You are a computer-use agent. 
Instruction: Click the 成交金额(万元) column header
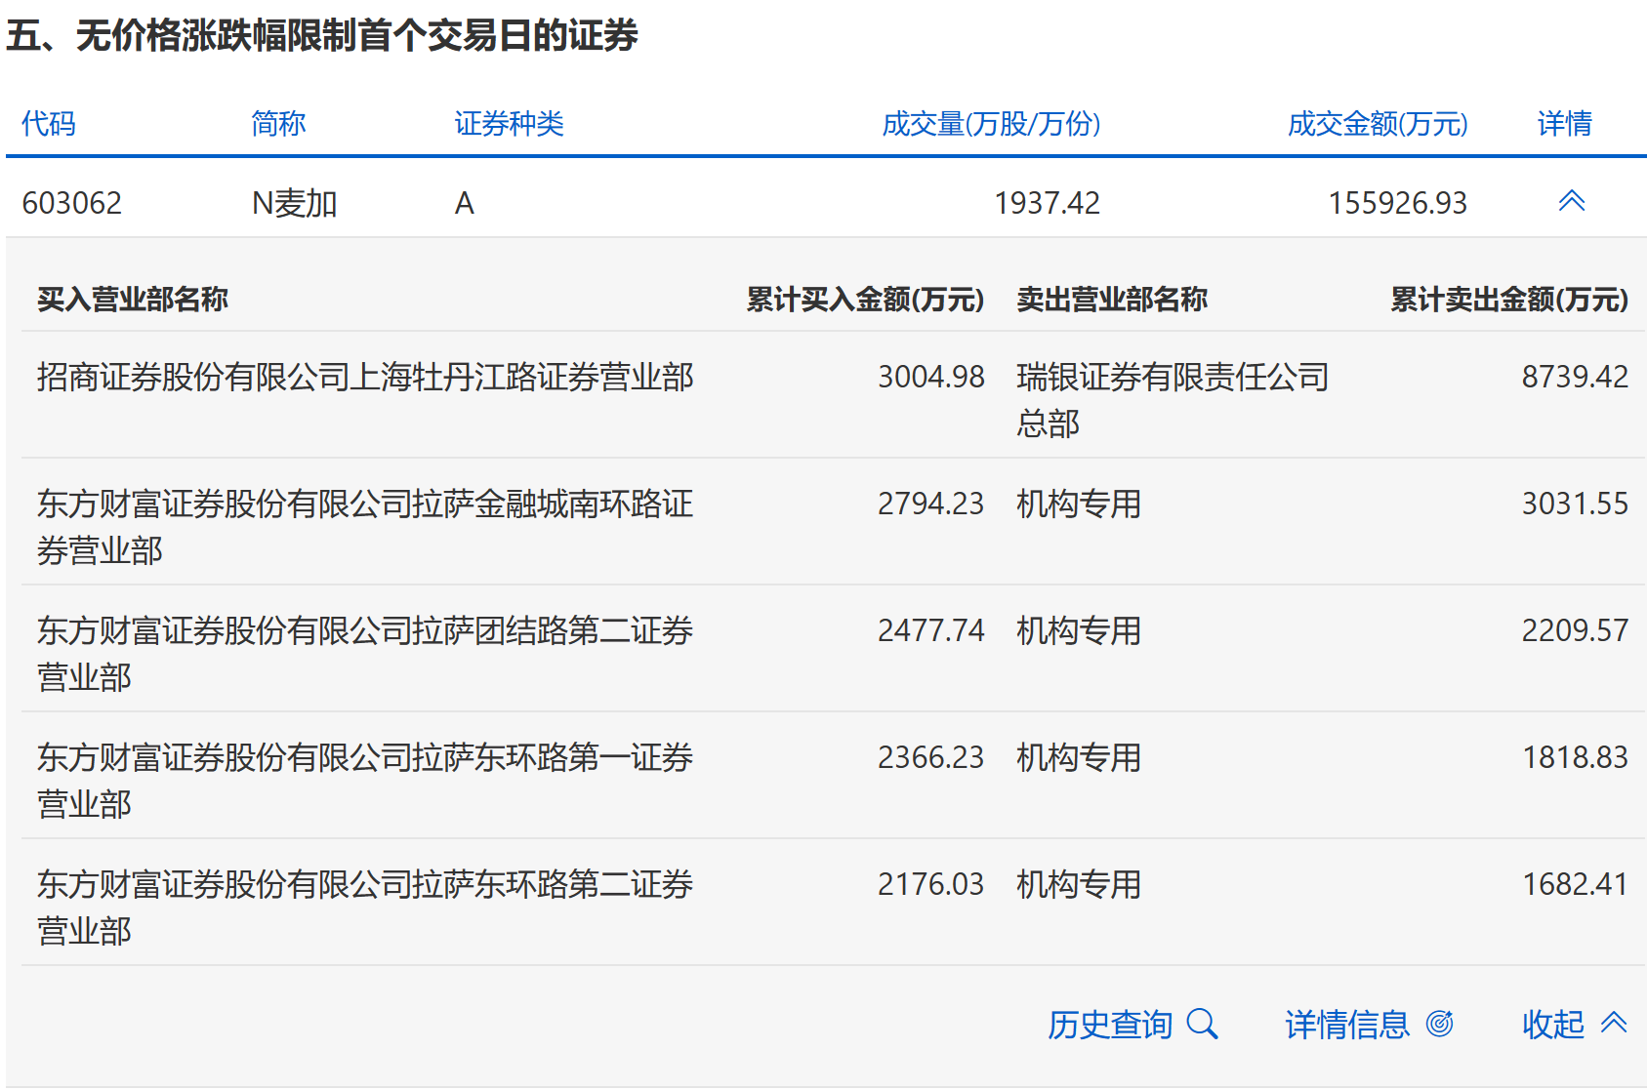[1377, 124]
